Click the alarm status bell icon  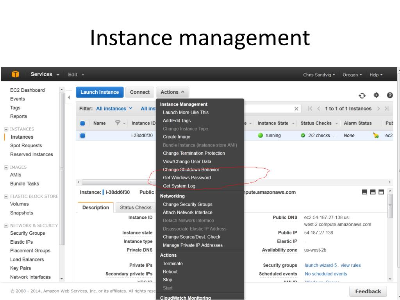[375, 135]
